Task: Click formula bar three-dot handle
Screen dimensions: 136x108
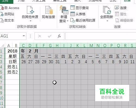Action: point(30,36)
